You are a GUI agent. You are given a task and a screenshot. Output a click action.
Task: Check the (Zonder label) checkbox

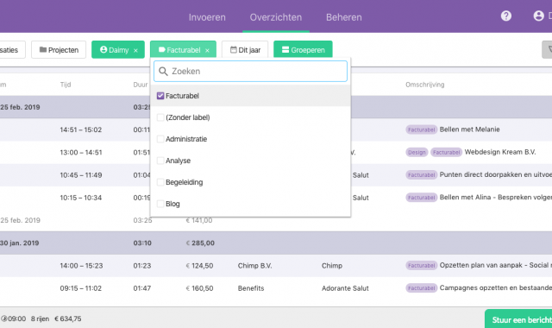(x=160, y=117)
